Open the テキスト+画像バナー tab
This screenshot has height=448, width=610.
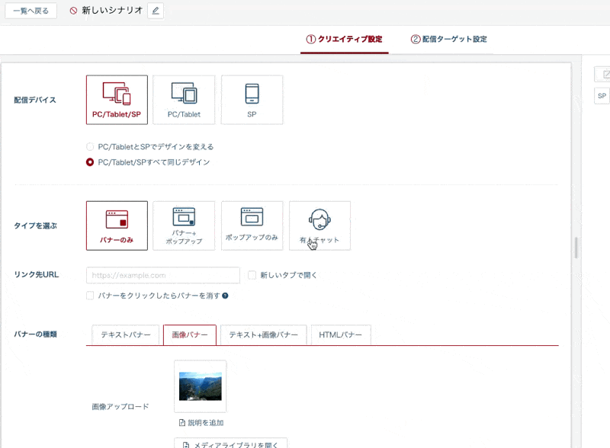pos(264,335)
